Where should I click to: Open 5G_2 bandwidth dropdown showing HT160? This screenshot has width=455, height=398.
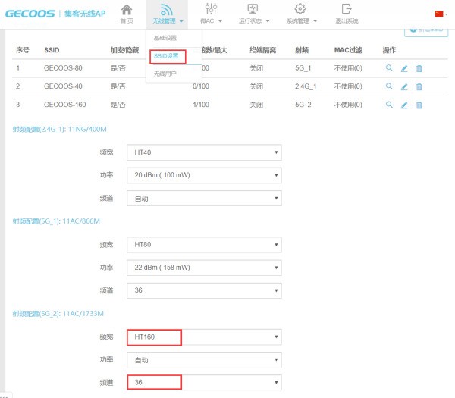tap(204, 337)
